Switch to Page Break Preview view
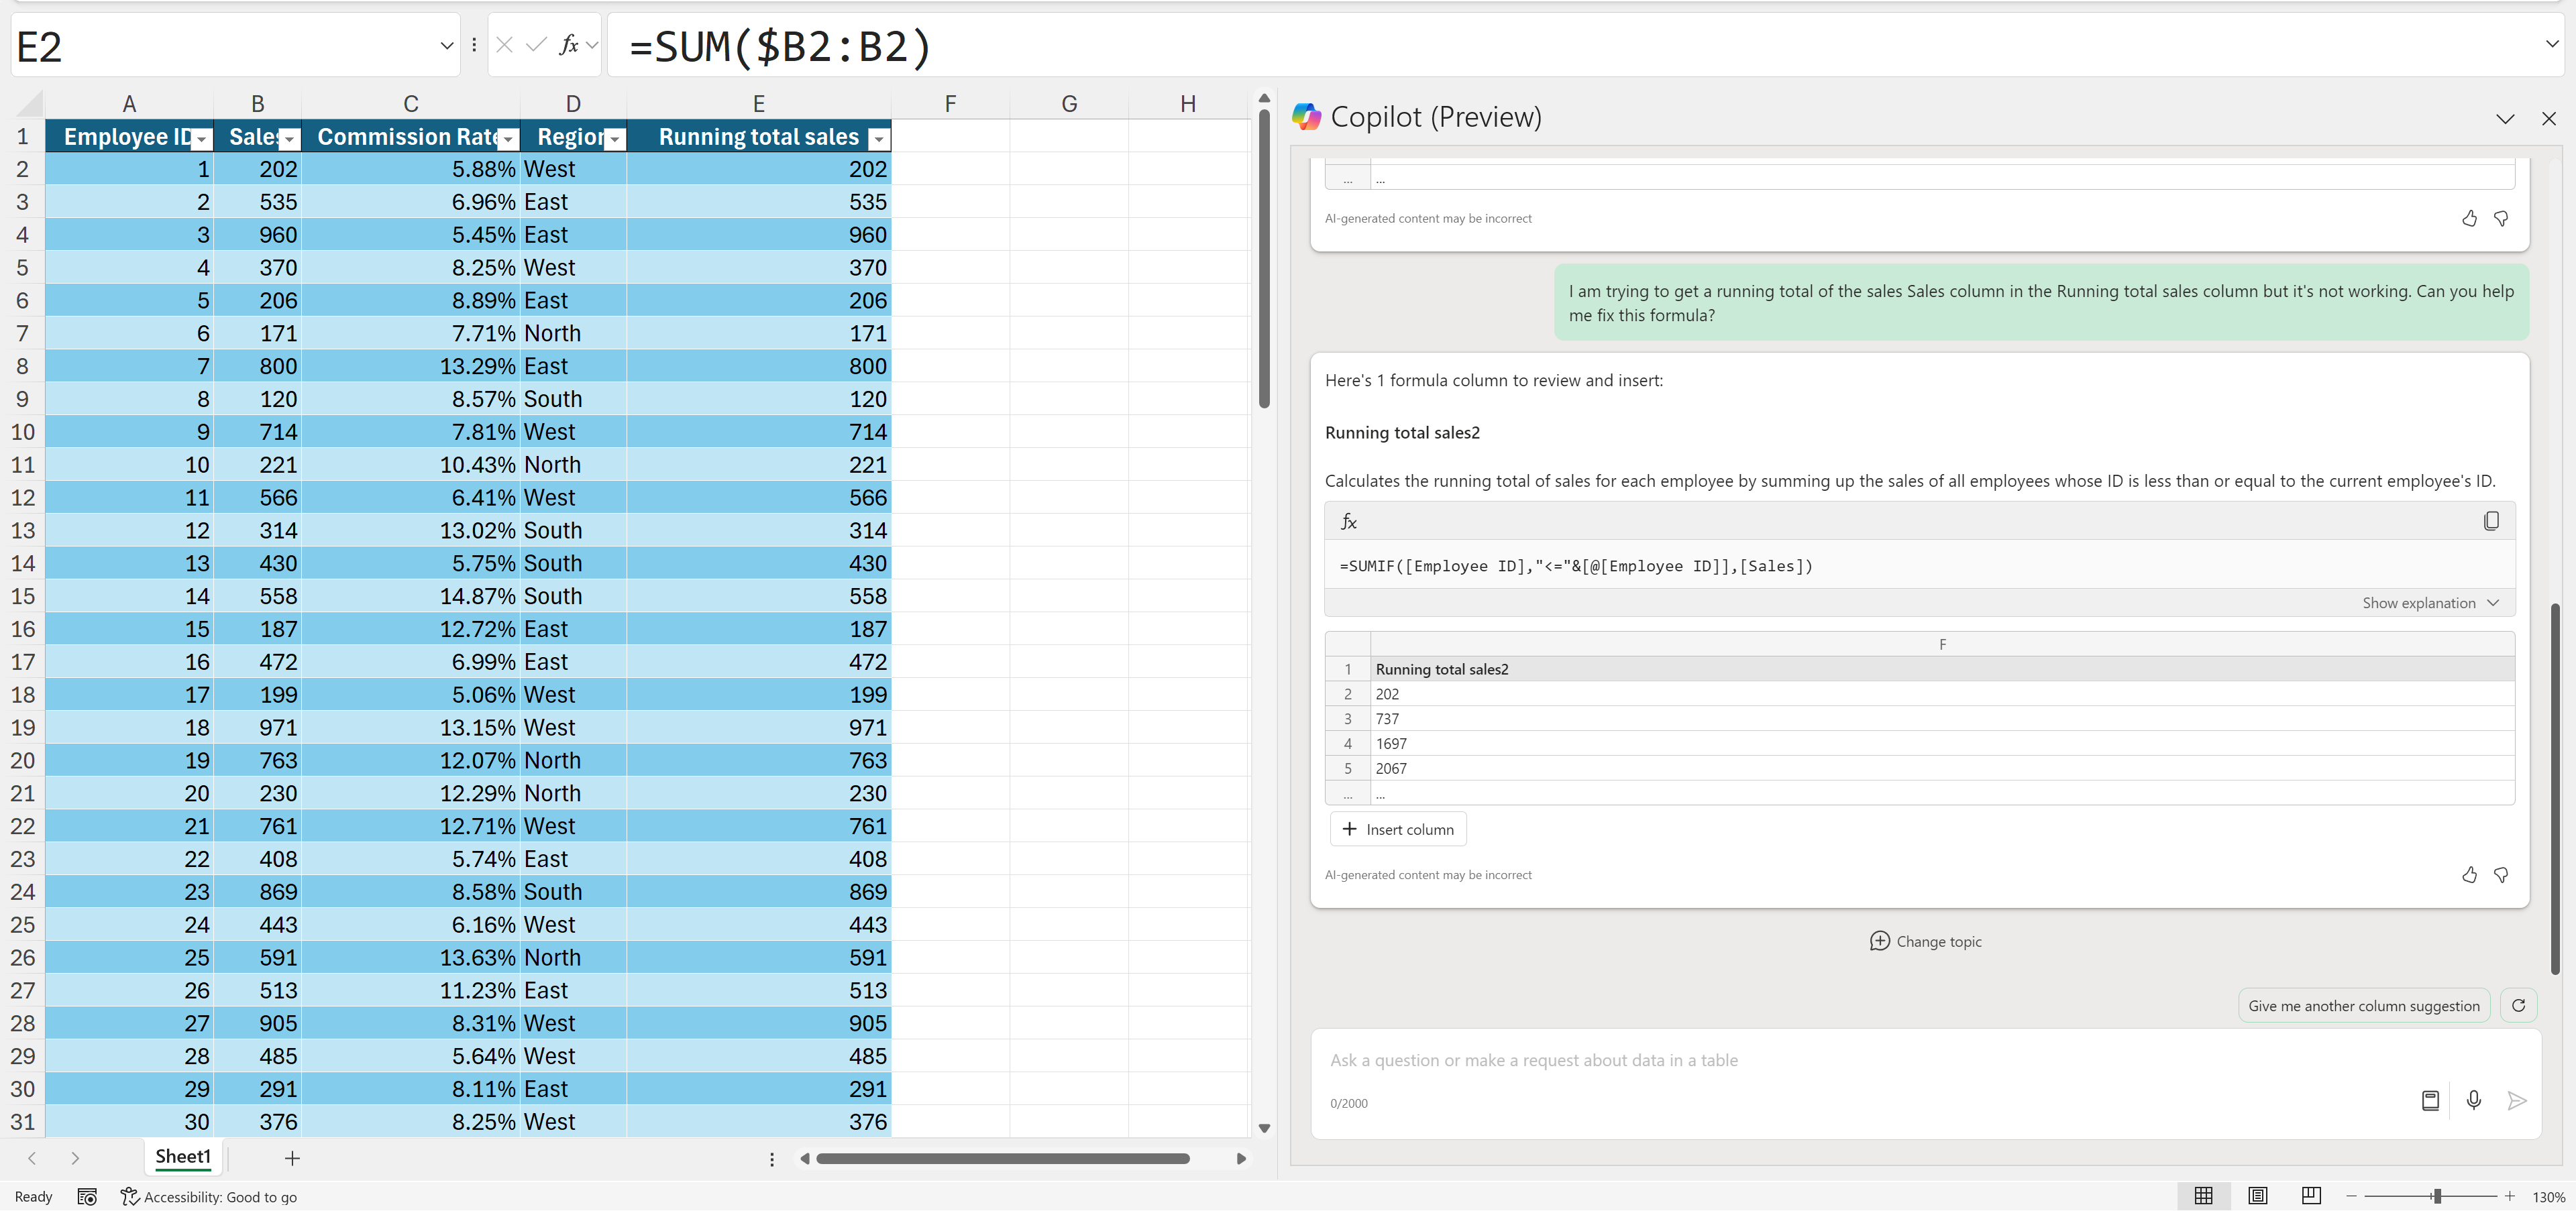2576x1211 pixels. coord(2311,1195)
